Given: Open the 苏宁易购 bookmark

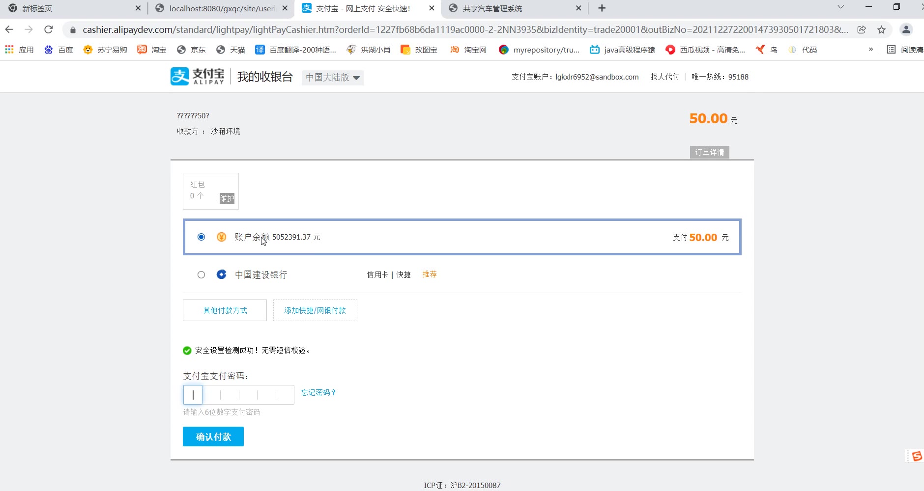Looking at the screenshot, I should click(x=105, y=50).
